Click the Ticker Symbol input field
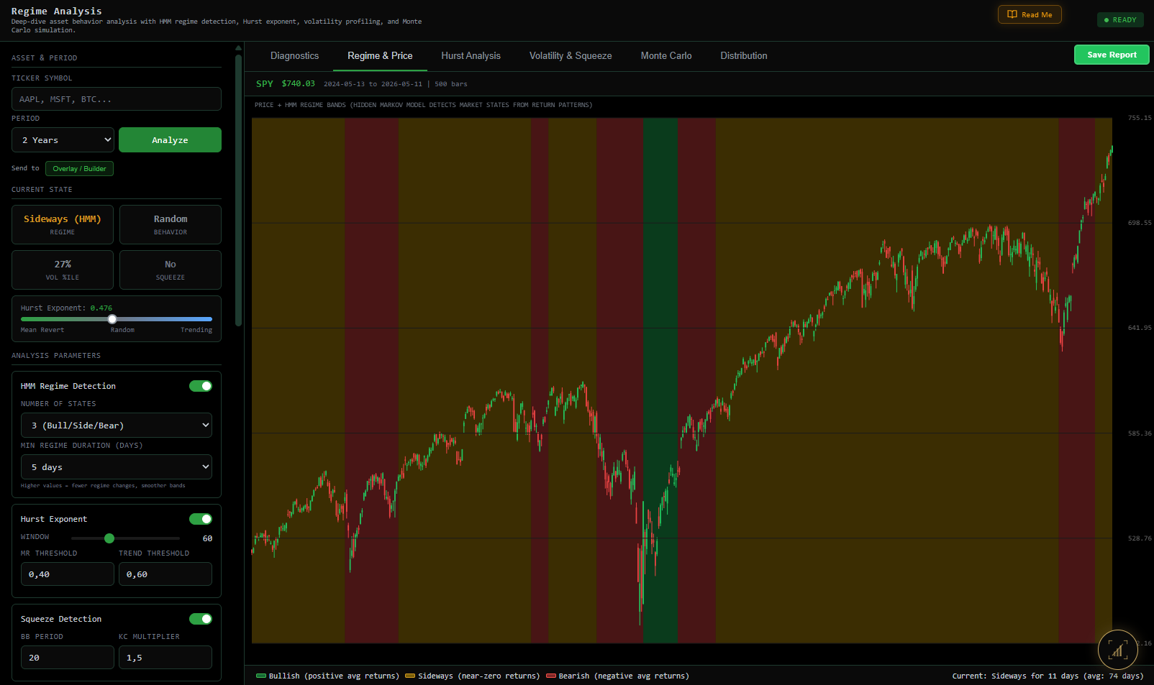The image size is (1154, 685). pos(117,99)
